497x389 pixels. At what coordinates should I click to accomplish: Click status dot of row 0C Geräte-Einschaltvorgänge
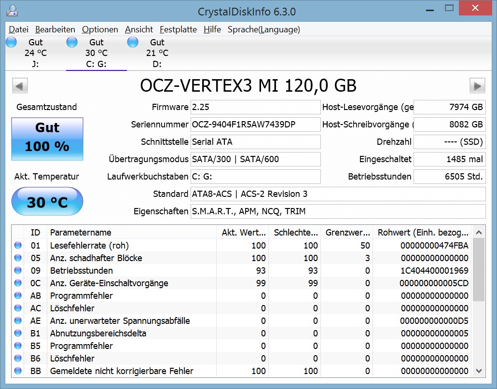click(18, 283)
